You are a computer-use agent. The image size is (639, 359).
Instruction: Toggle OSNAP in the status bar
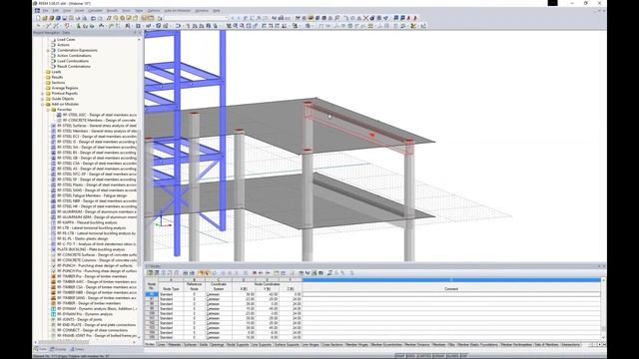point(438,356)
